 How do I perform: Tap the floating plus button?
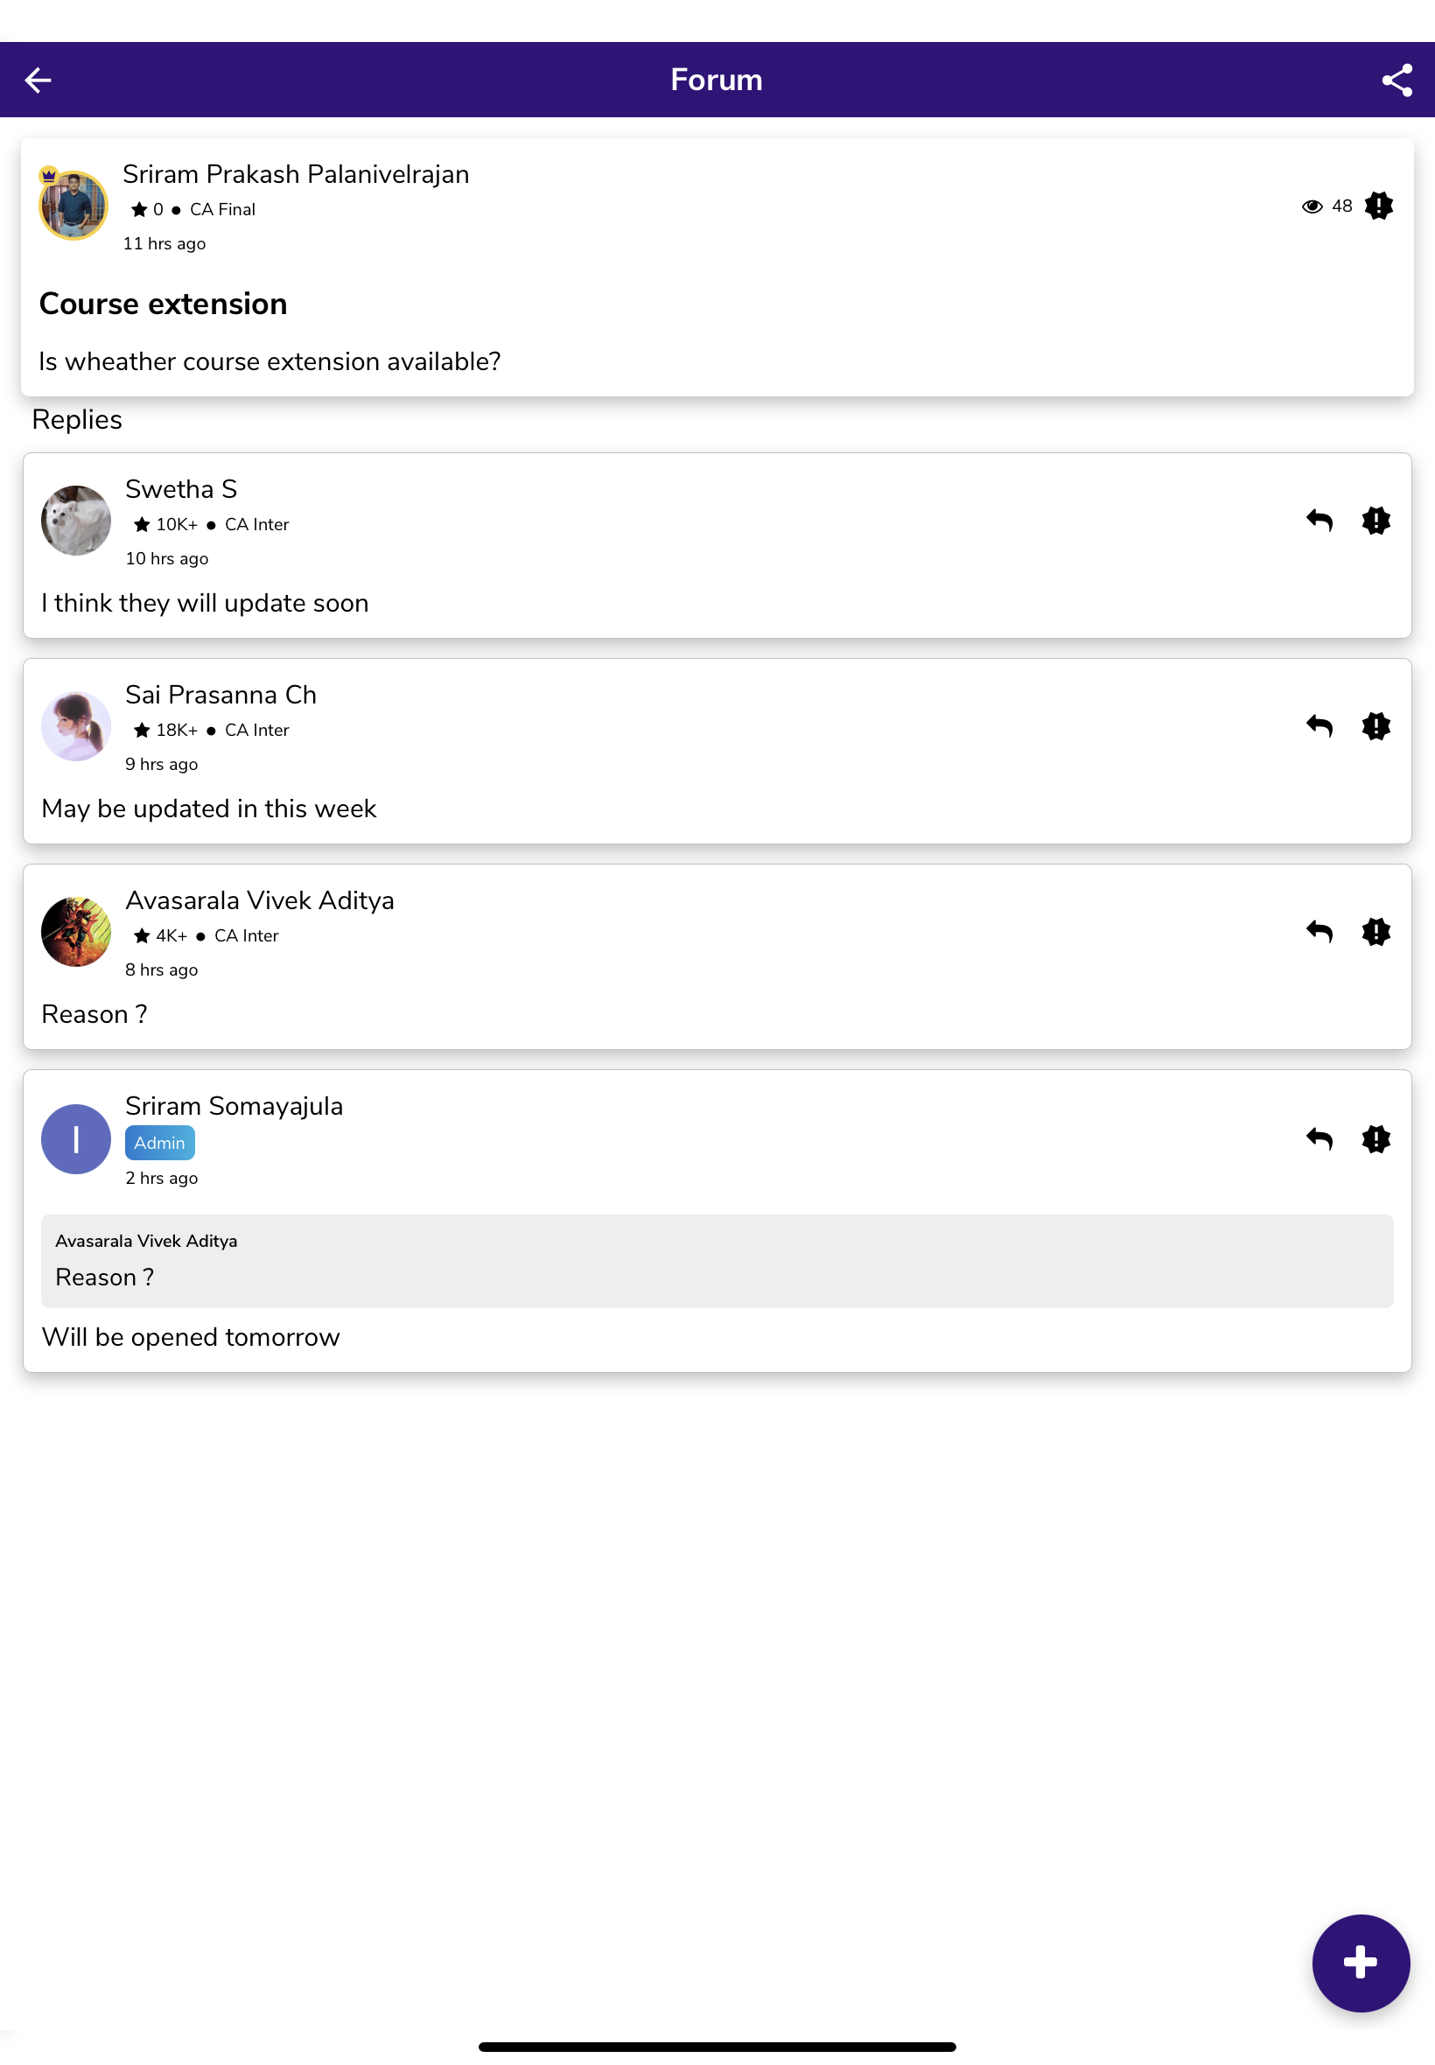[1360, 1962]
